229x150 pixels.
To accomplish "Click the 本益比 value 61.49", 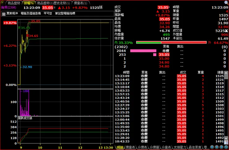I will [x=223, y=39].
